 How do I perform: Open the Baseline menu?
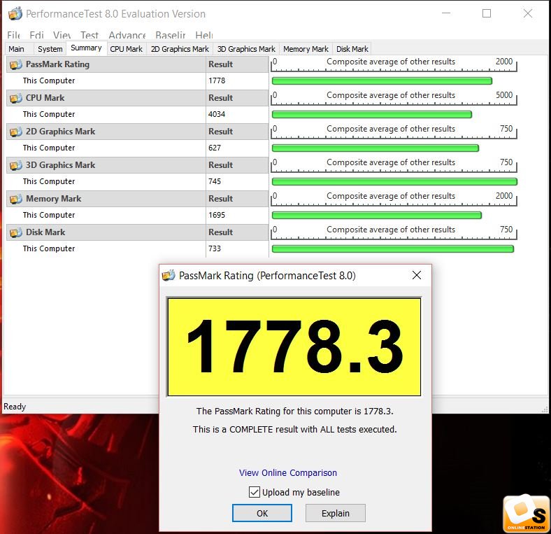tap(171, 35)
